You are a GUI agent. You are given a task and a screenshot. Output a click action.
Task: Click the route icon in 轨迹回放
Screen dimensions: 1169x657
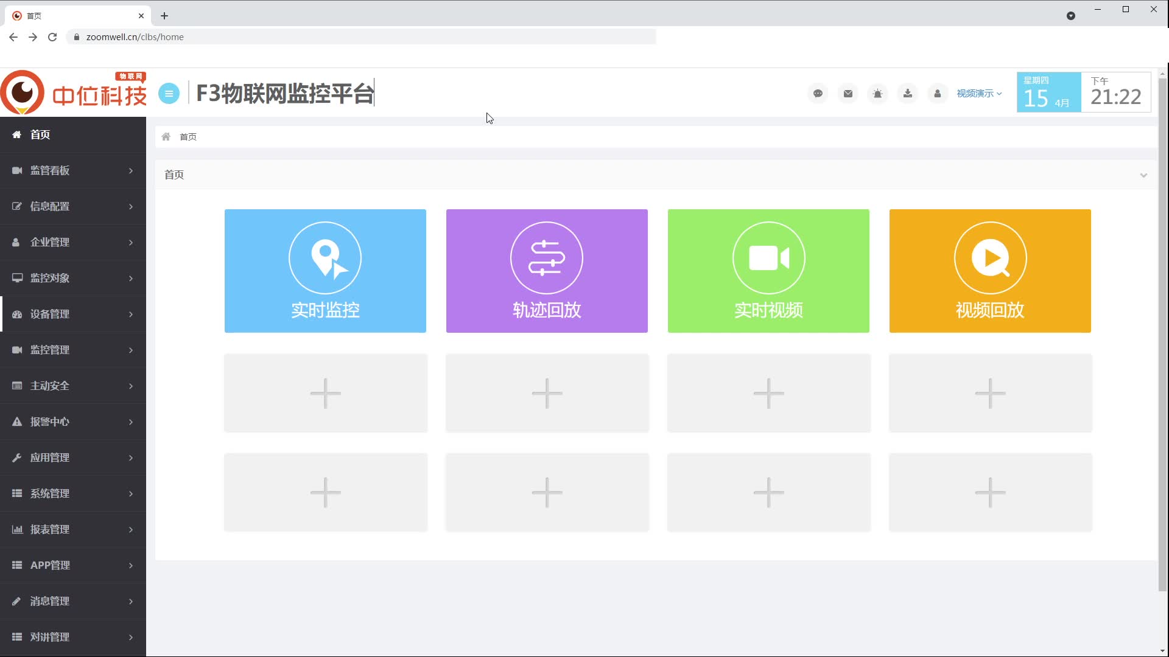pos(547,258)
